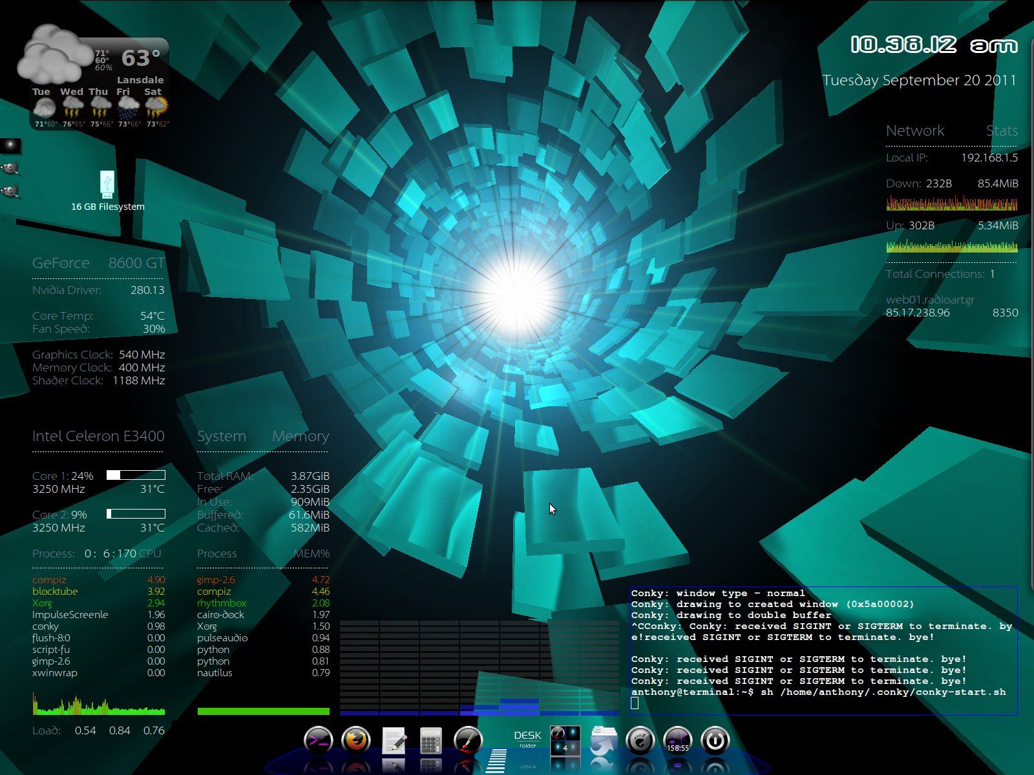Screen dimensions: 1034x775
Task: Click the Intel Celeron E3400 heading
Action: point(98,436)
